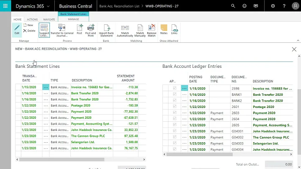
Task: Open row menu for ledger entry G04002
Action: coord(184,137)
